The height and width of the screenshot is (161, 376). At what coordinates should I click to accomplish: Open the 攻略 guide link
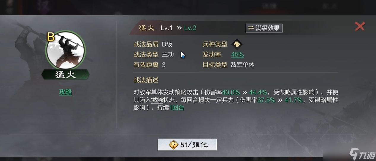(66, 92)
